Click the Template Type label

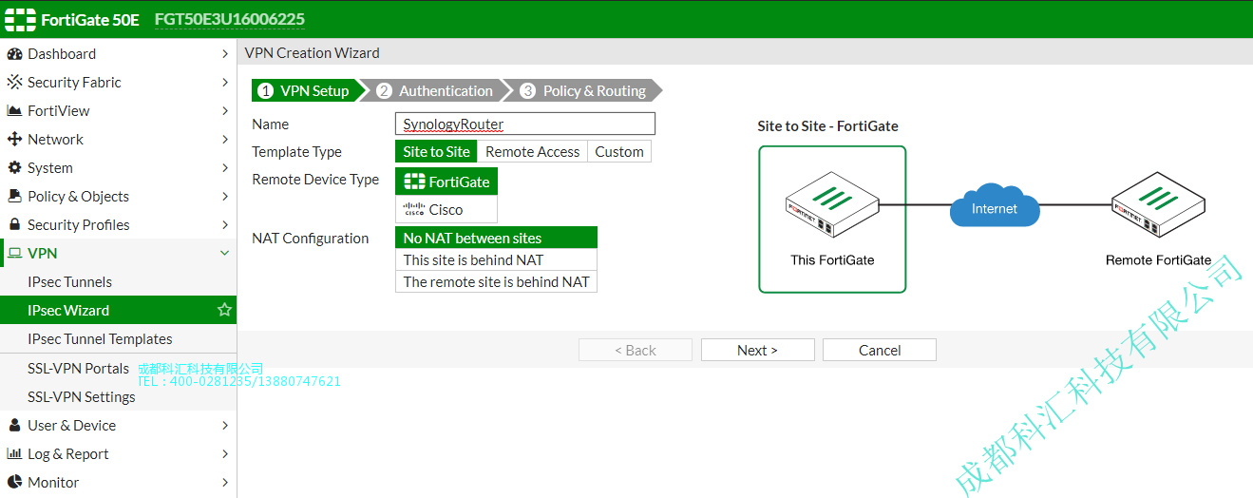[x=296, y=152]
